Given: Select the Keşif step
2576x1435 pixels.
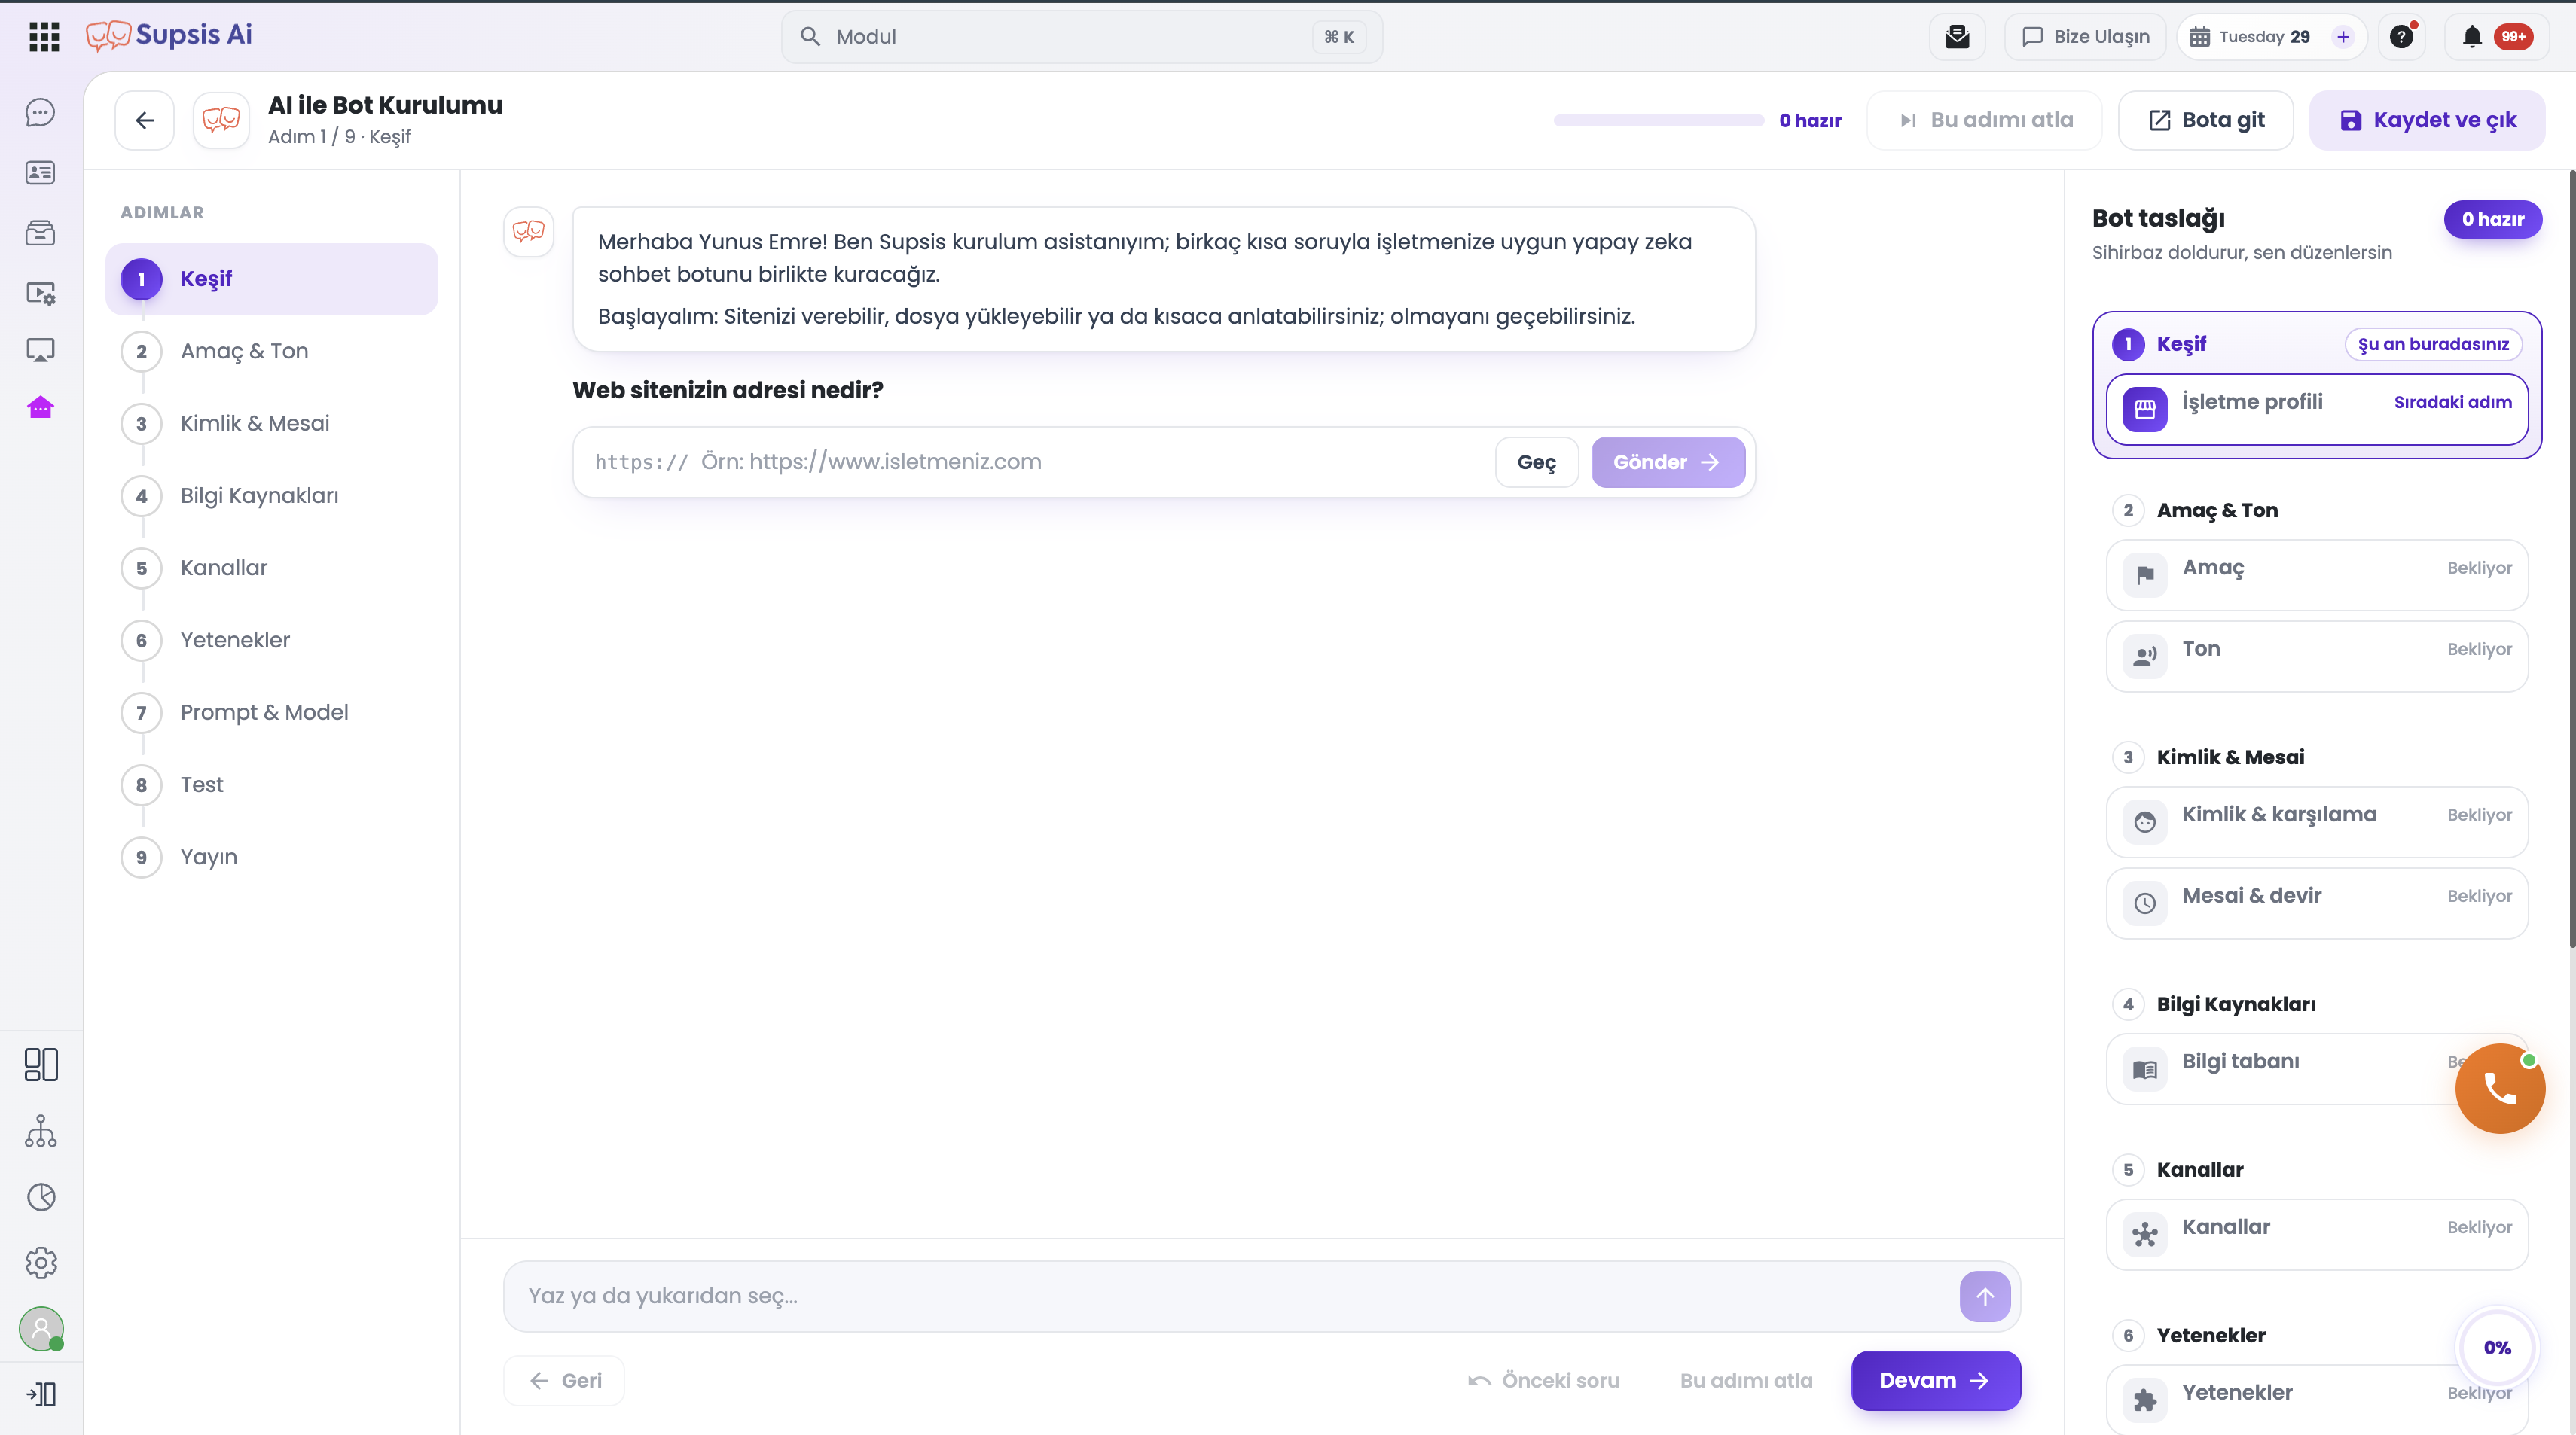Looking at the screenshot, I should [x=272, y=279].
